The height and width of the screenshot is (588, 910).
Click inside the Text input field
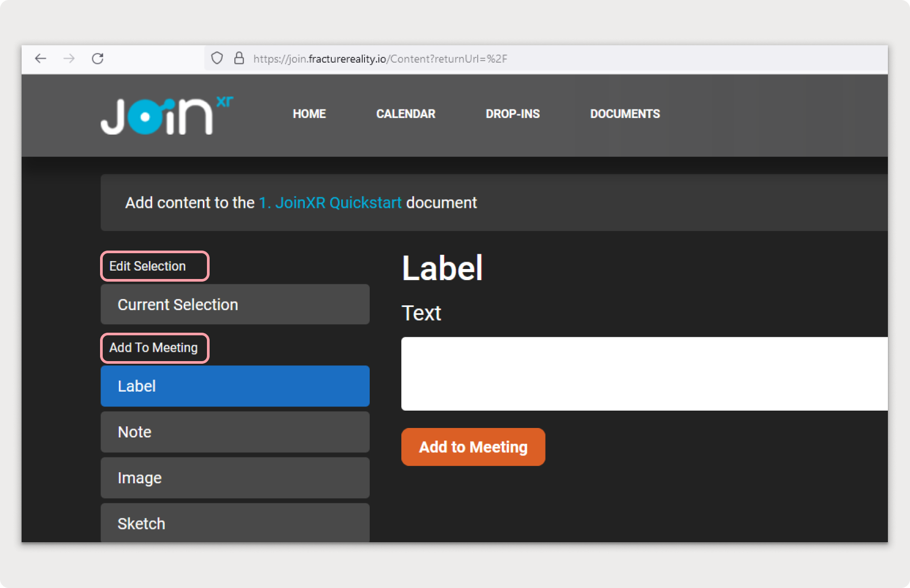point(632,374)
